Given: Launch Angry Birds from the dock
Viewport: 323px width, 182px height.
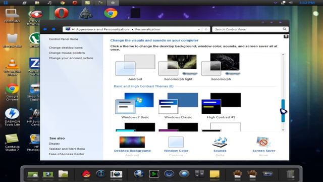Looking at the screenshot, I should pyautogui.click(x=86, y=174).
